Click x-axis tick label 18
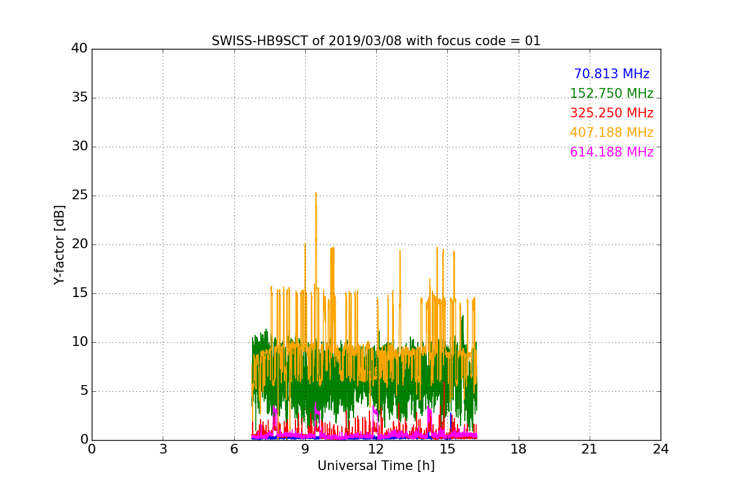This screenshot has height=489, width=734. 519,449
